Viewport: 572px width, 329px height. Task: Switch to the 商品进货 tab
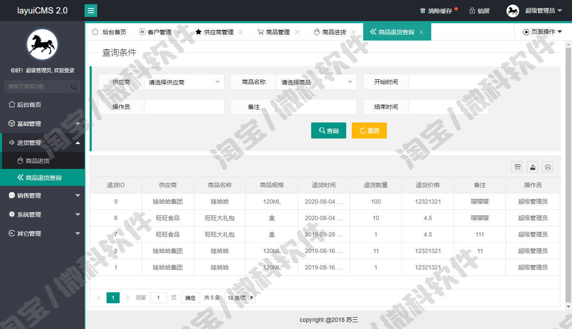coord(334,32)
